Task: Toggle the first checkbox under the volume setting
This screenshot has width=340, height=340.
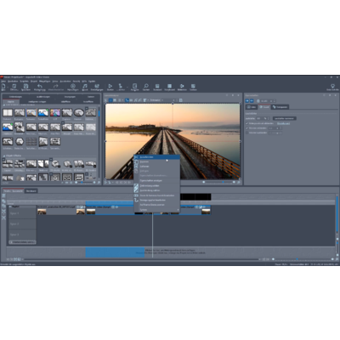Action: (246, 123)
